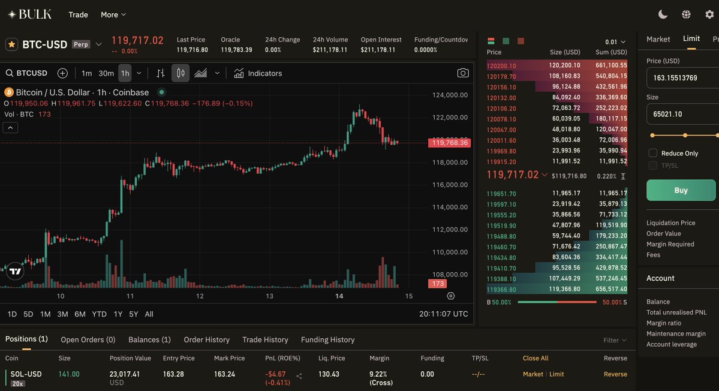Viewport: 719px width, 391px height.
Task: Share the SOL-USD PnL
Action: point(299,377)
